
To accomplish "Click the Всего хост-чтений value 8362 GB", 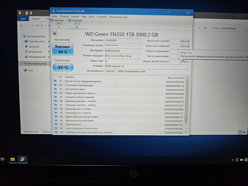I will coord(180,41).
